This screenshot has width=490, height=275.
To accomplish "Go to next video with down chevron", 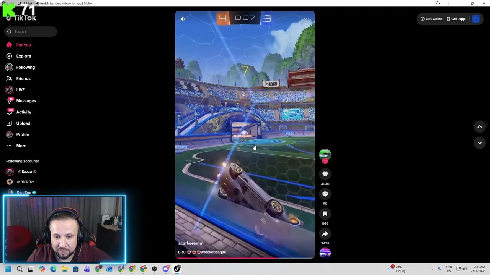I will (x=480, y=143).
